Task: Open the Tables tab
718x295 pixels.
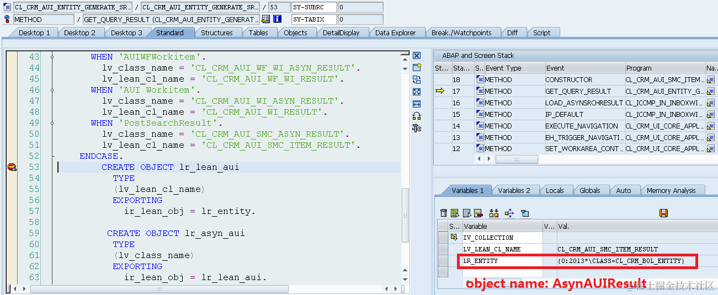Action: (258, 33)
